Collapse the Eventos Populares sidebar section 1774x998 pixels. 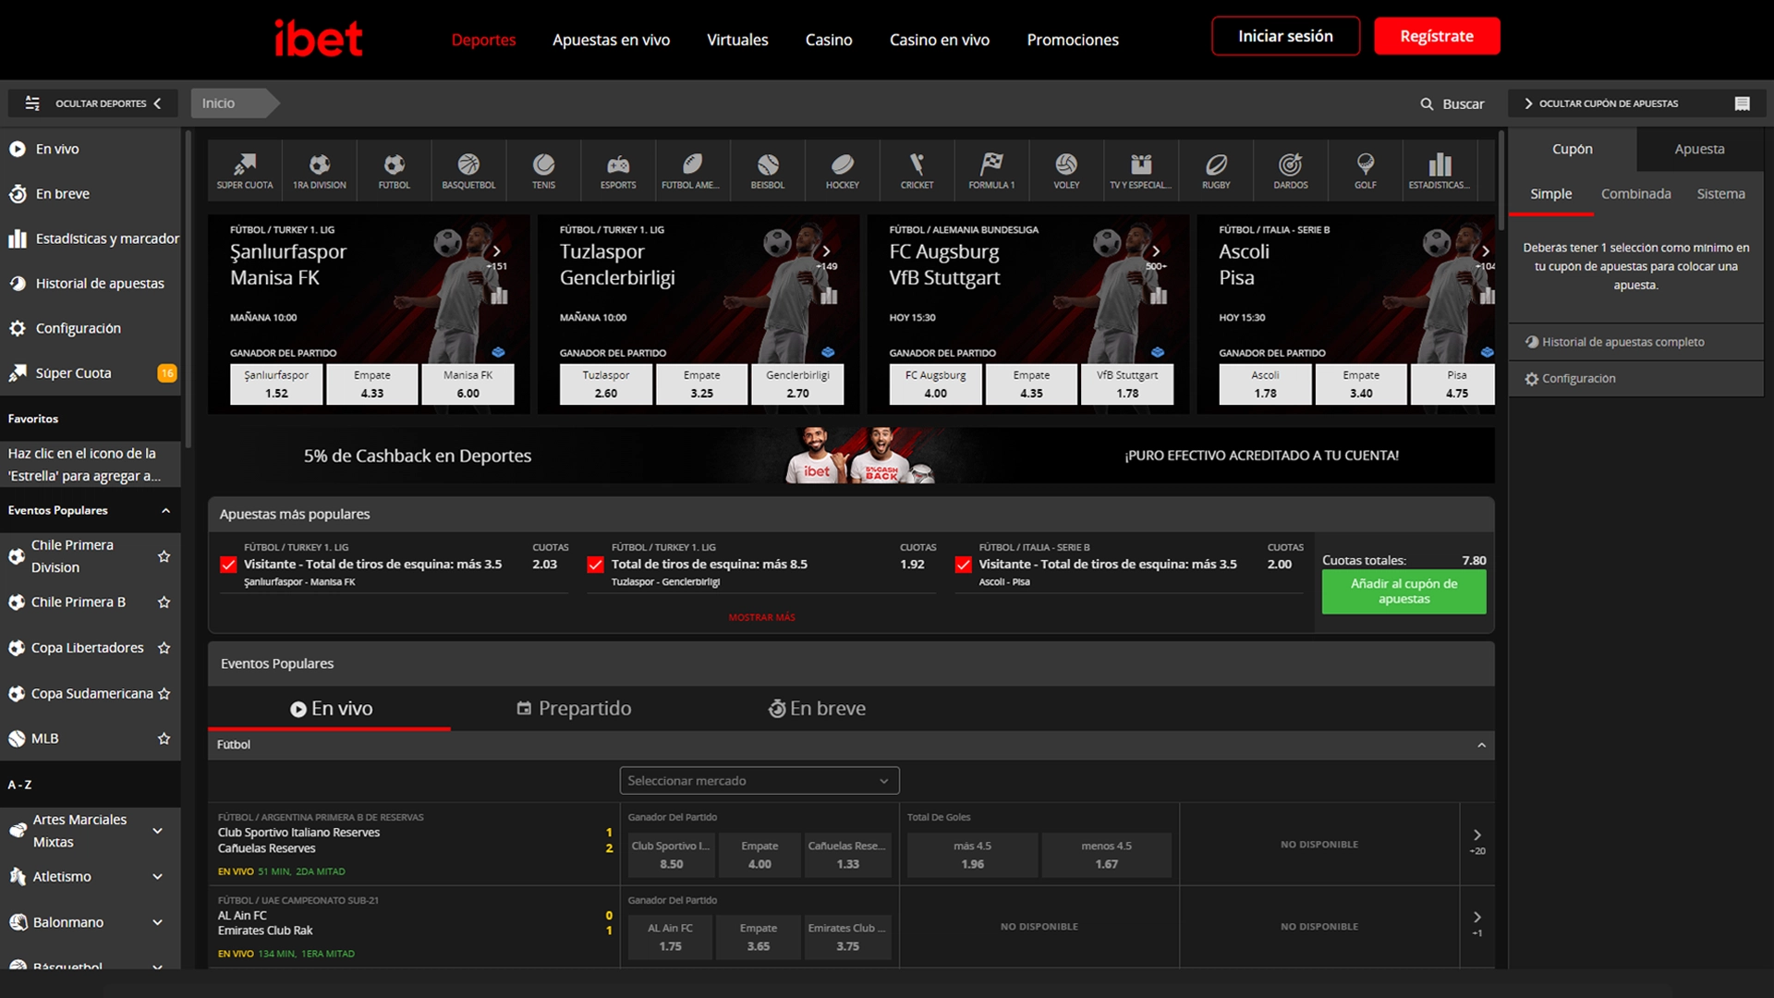point(165,511)
